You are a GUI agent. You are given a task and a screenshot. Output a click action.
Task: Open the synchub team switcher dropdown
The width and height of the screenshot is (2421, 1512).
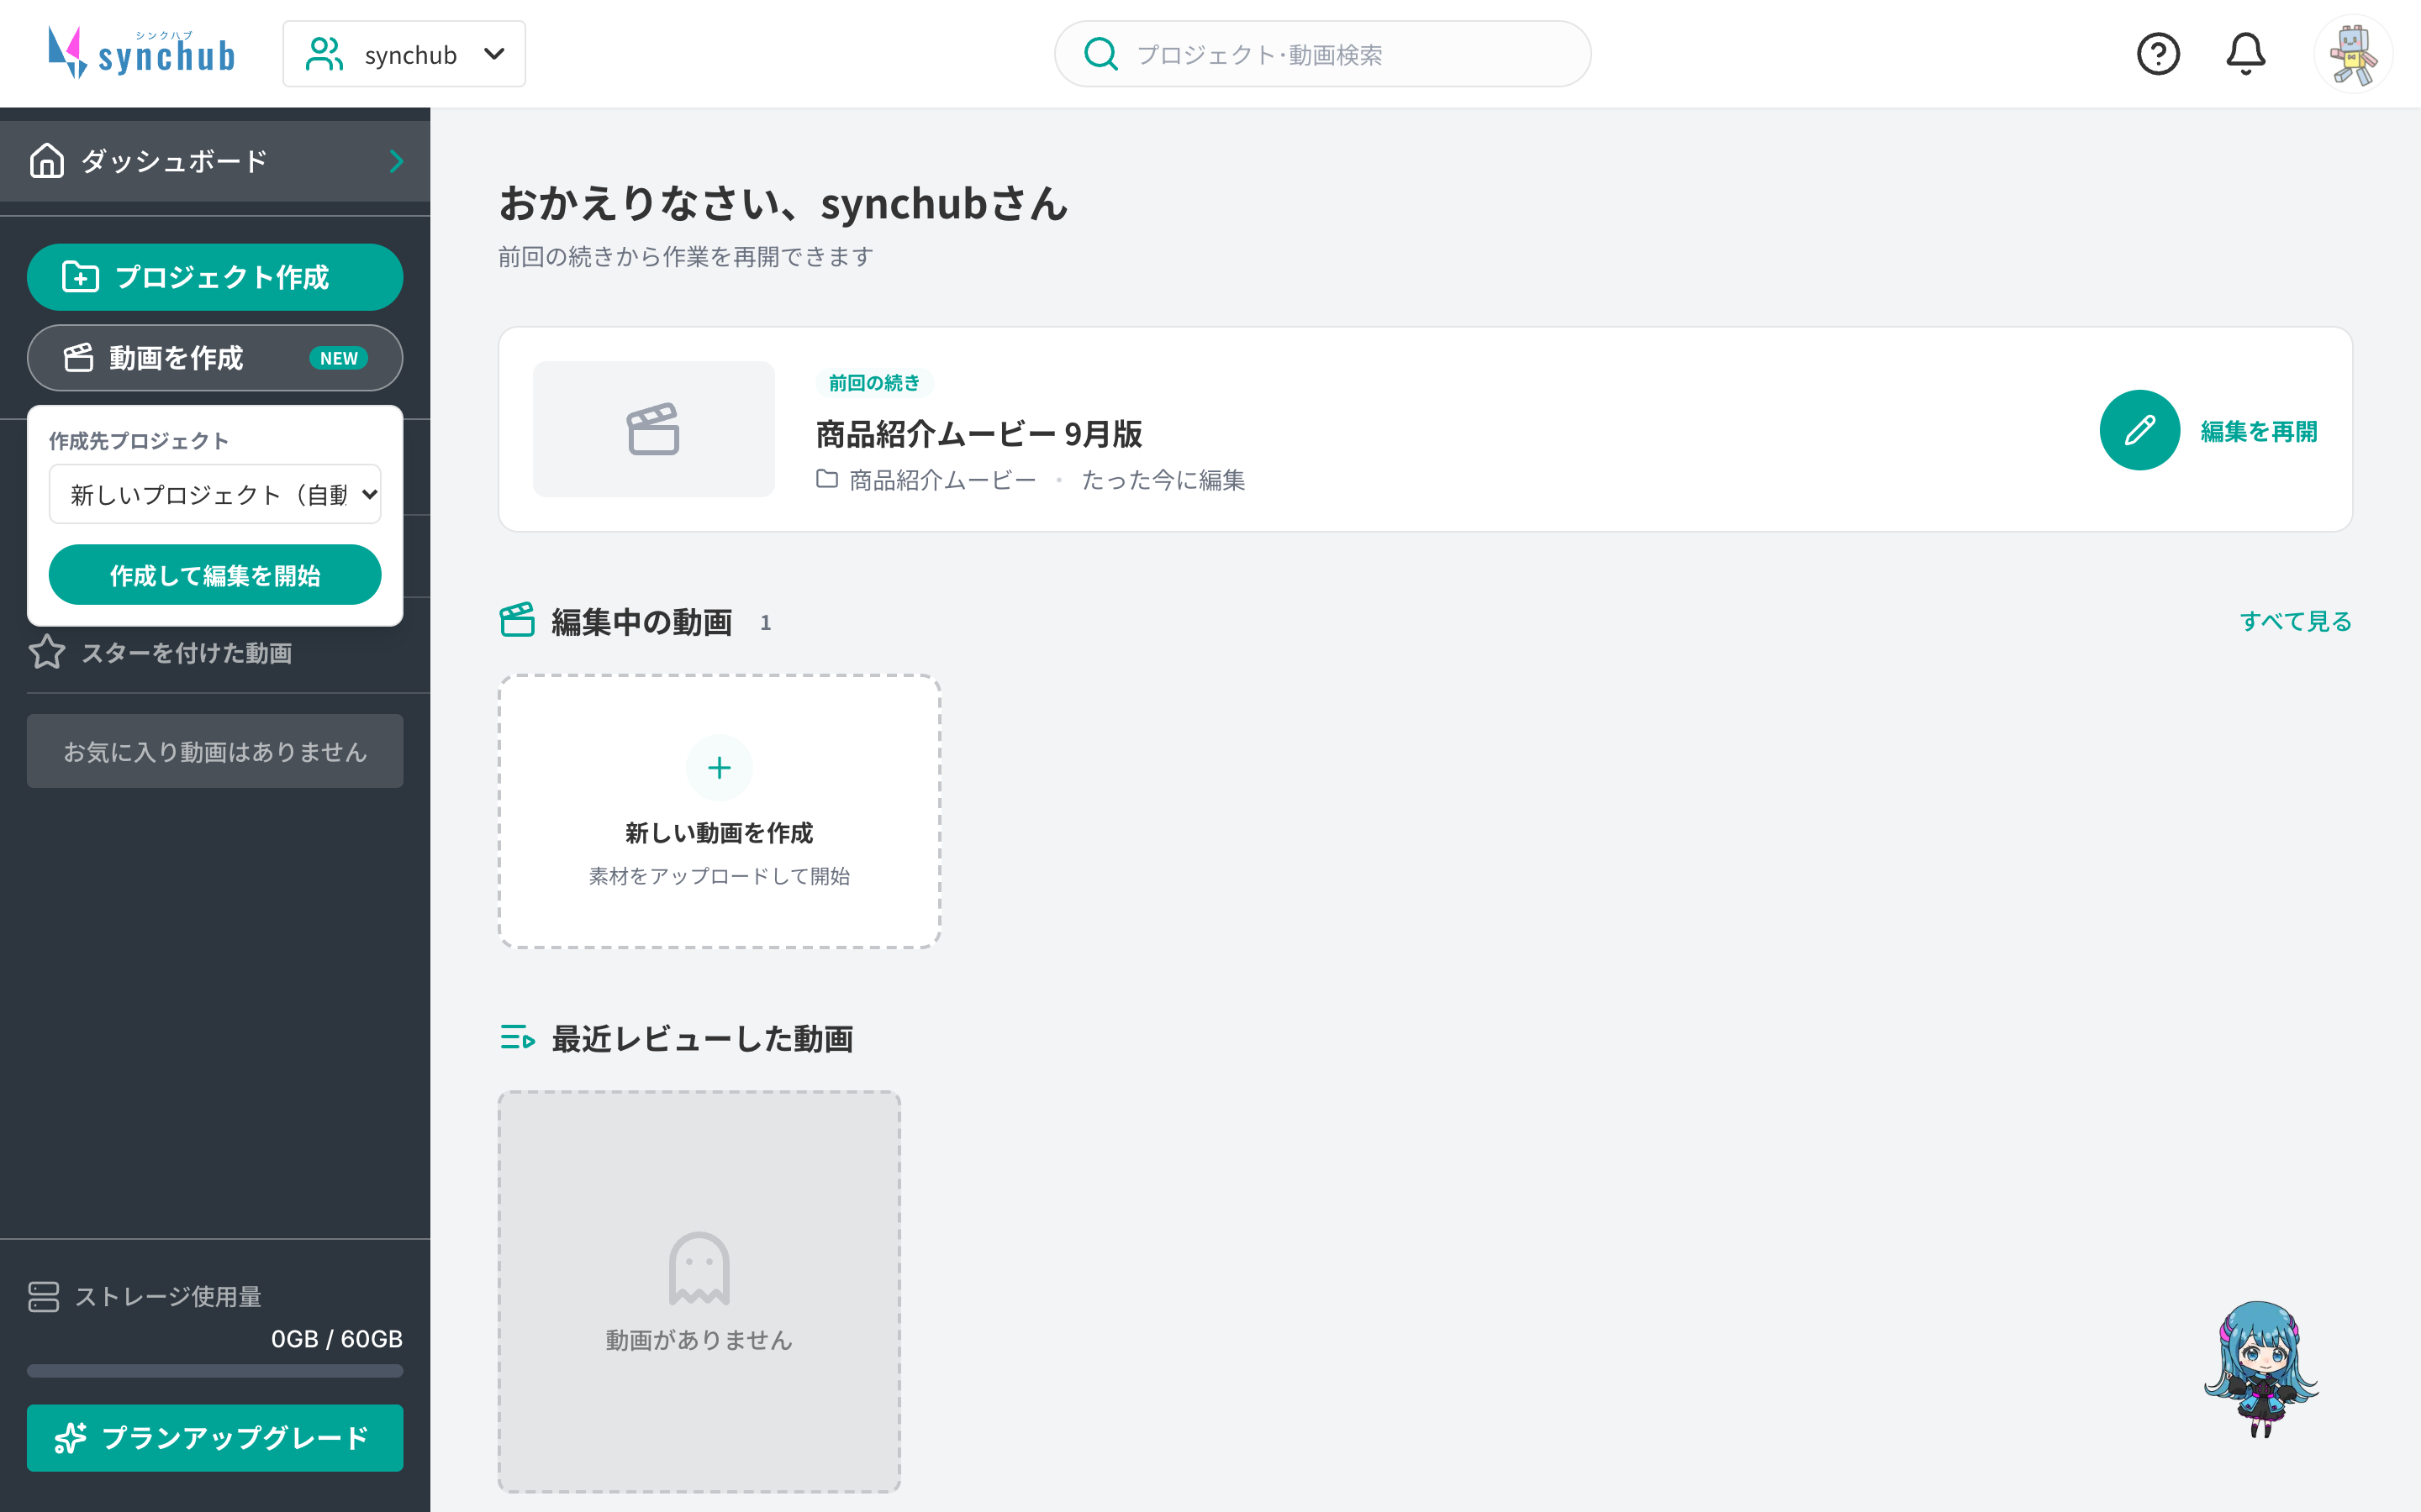click(x=404, y=54)
